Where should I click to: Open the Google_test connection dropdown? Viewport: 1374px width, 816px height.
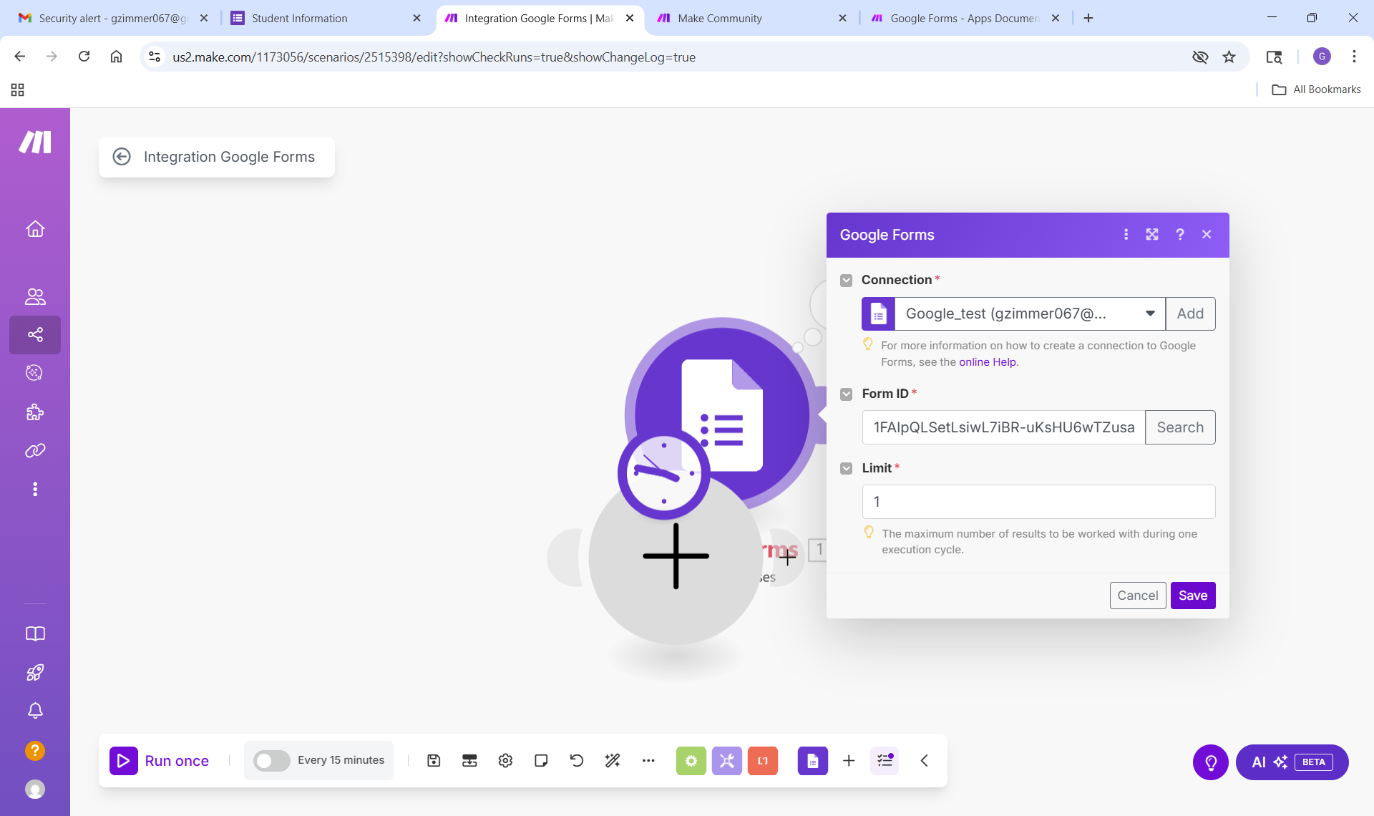(1030, 314)
